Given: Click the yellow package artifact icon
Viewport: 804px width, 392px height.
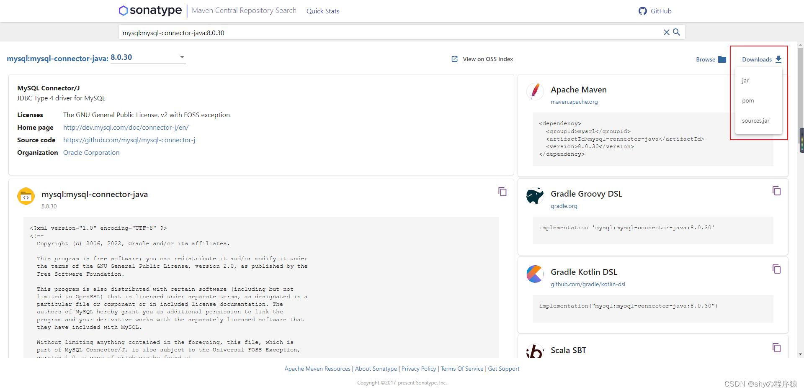Looking at the screenshot, I should [x=26, y=196].
